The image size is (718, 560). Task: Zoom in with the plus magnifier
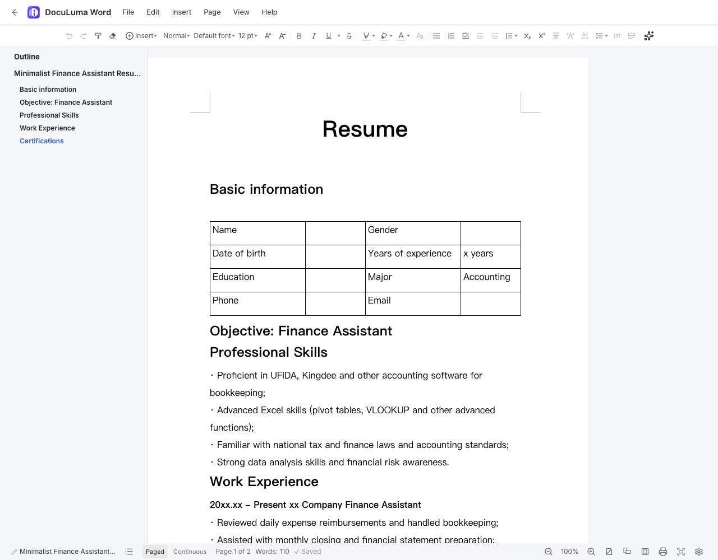[591, 552]
